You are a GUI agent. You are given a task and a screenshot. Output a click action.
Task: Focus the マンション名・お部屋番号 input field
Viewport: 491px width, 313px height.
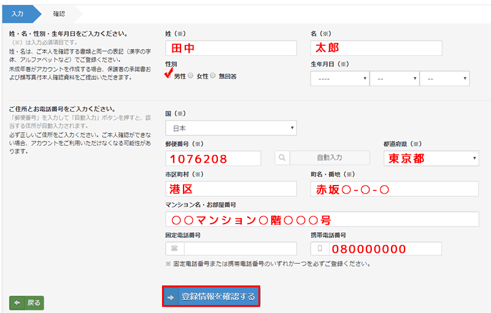(x=322, y=219)
